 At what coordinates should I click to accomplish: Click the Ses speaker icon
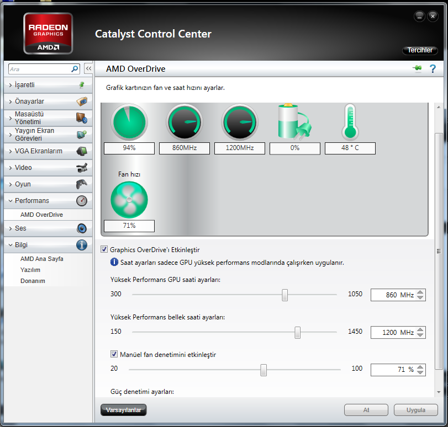click(x=82, y=228)
